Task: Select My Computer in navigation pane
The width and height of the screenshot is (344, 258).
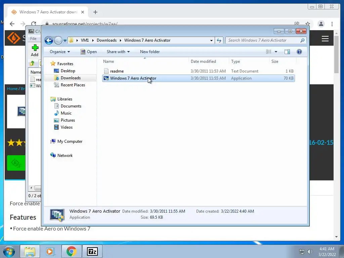Action: point(70,141)
